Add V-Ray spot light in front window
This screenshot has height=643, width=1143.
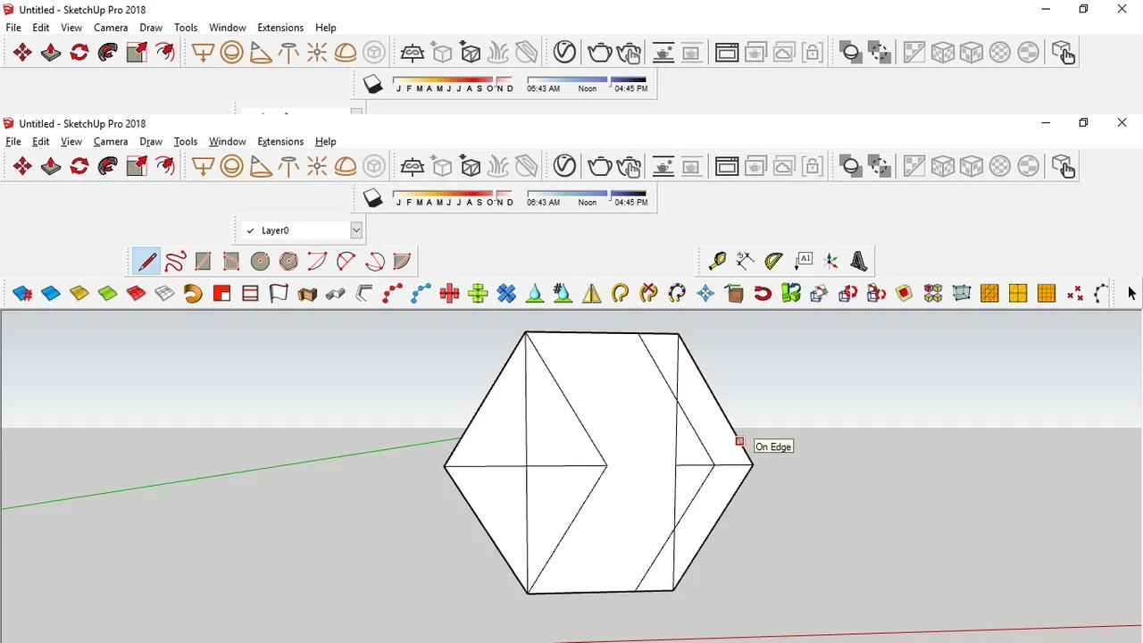click(260, 166)
